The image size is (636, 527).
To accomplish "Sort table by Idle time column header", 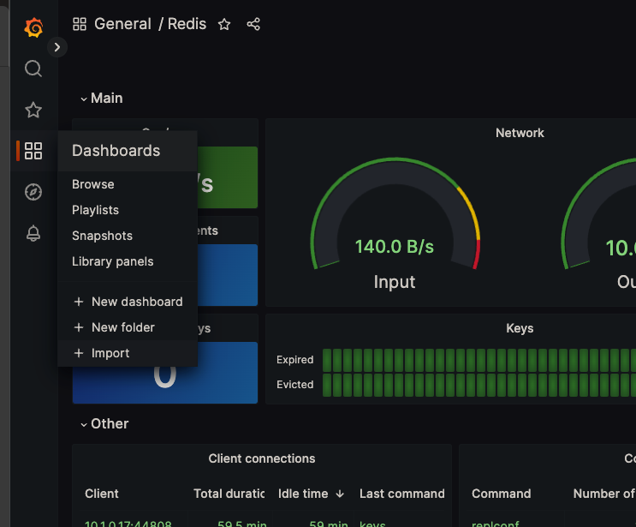I will (x=303, y=494).
